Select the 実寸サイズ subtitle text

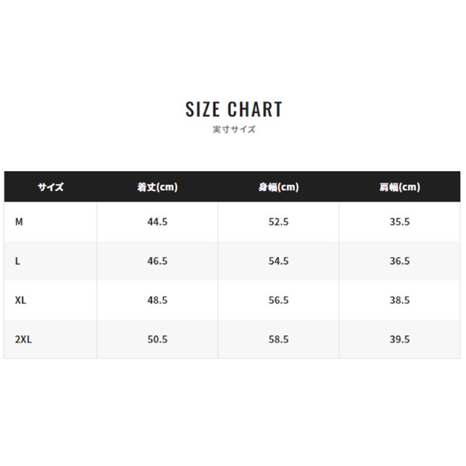coord(234,129)
